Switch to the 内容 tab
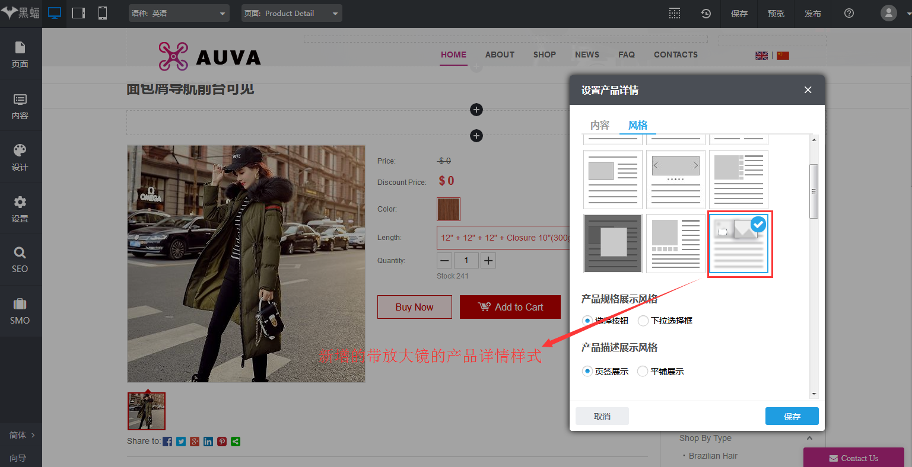 [600, 125]
